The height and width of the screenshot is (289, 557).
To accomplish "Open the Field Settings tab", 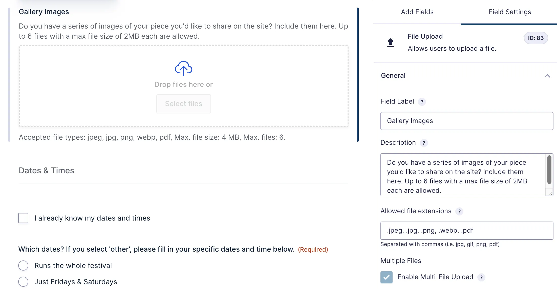I will click(x=509, y=12).
